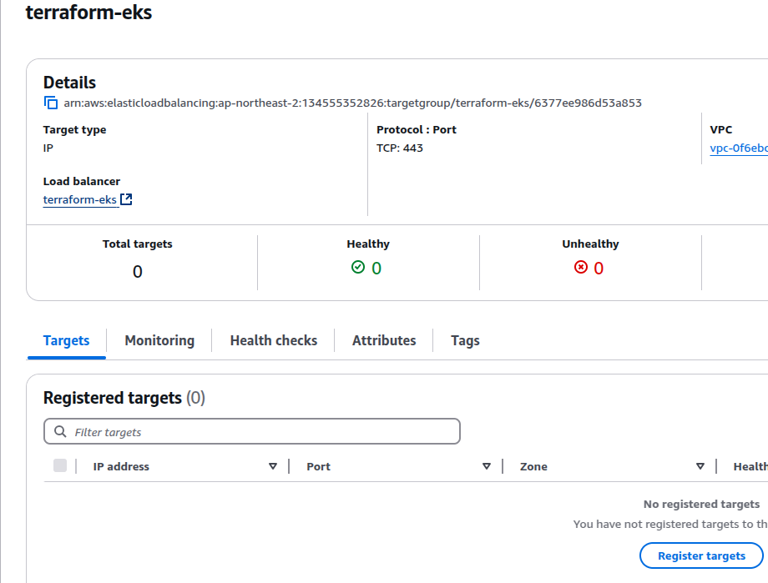Click the IP address column header
Image resolution: width=768 pixels, height=583 pixels.
(121, 466)
